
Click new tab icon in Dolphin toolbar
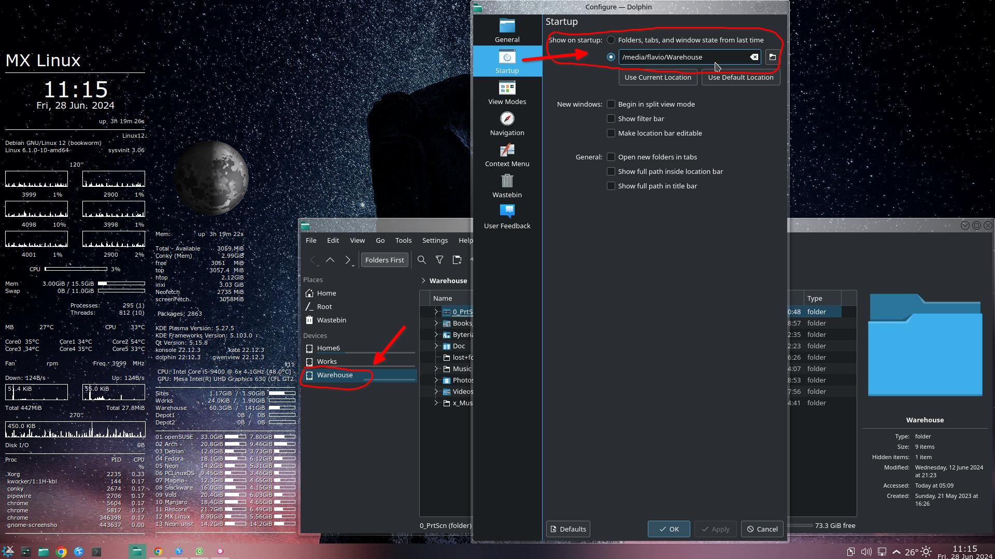[x=457, y=260]
